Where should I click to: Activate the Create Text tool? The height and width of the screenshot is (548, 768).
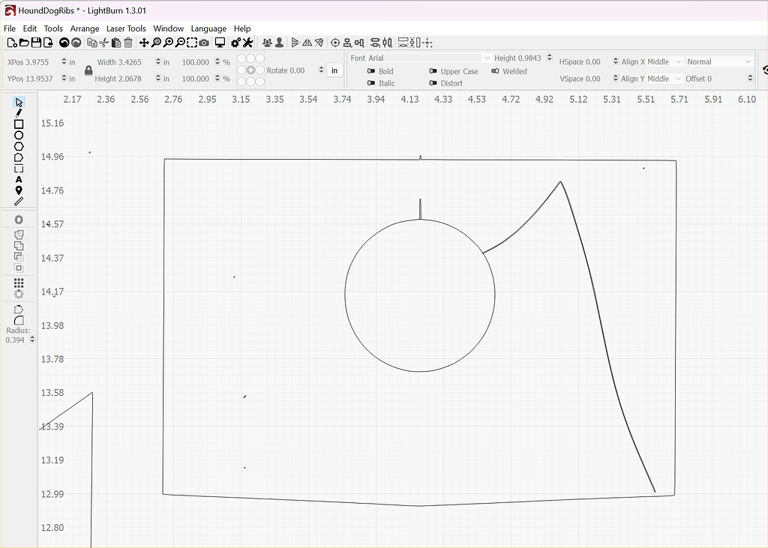19,179
